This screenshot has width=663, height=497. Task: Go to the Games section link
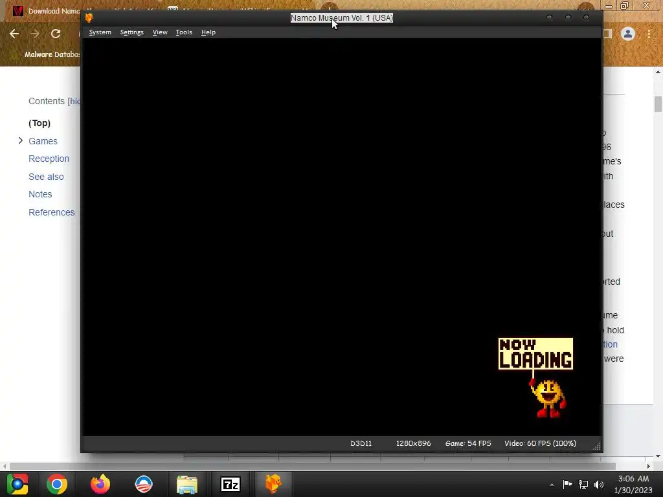(43, 141)
